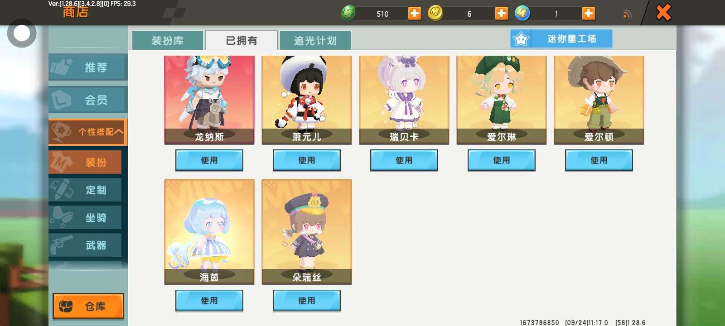
Task: Open the 迷你星工场 star workshop
Action: (x=561, y=39)
